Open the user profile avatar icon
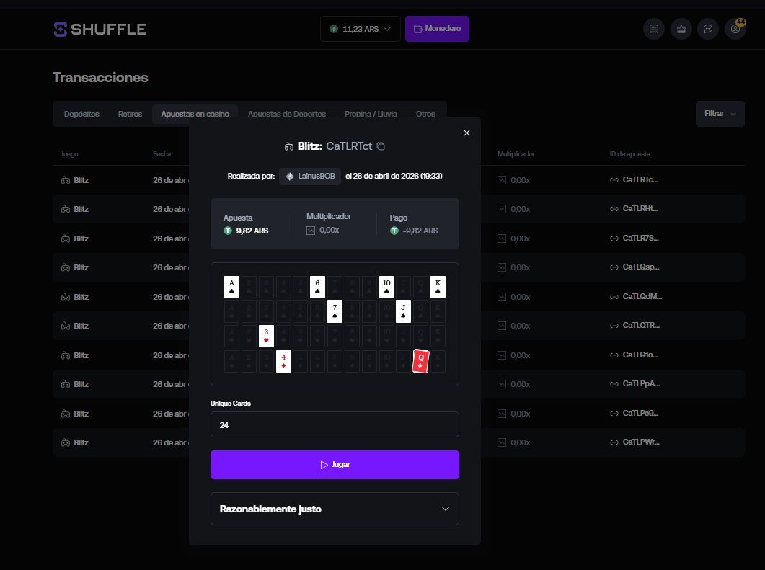 pos(735,29)
